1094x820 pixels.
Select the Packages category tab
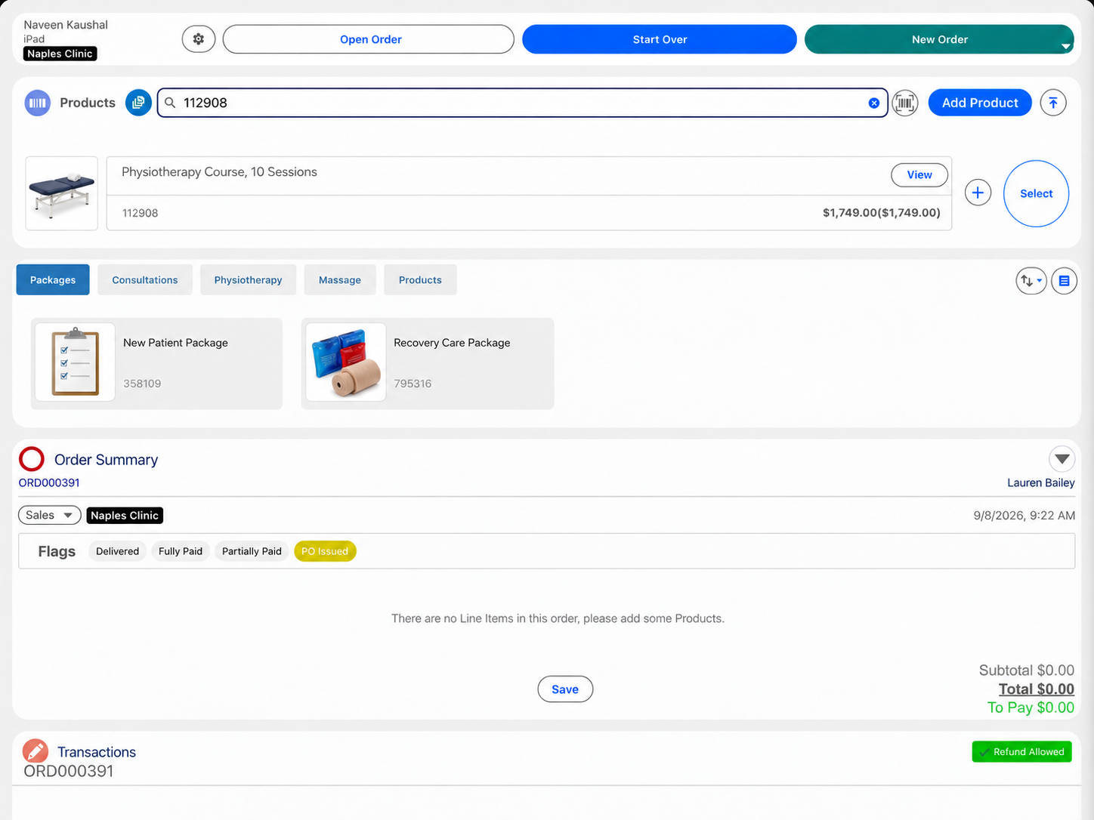(x=53, y=279)
